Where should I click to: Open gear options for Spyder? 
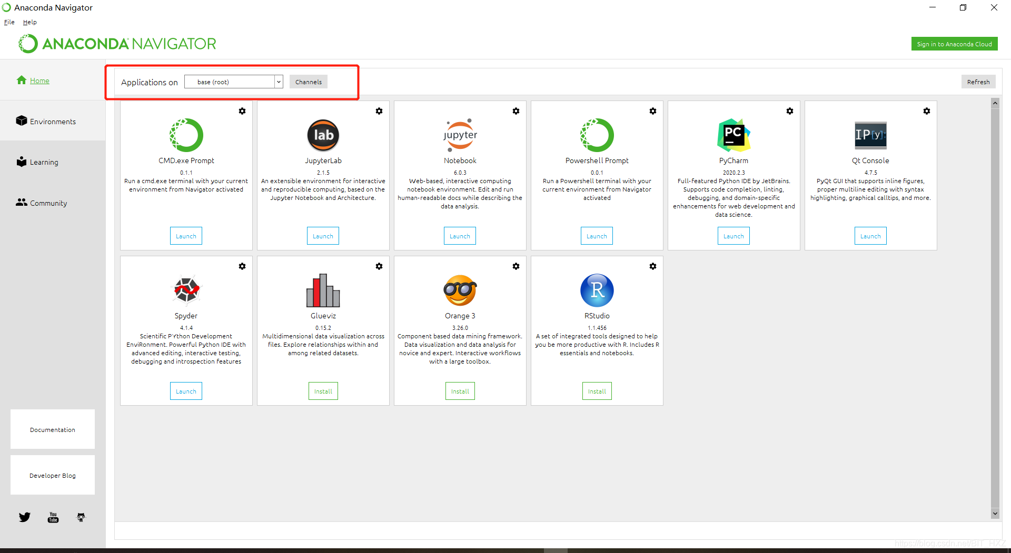242,266
